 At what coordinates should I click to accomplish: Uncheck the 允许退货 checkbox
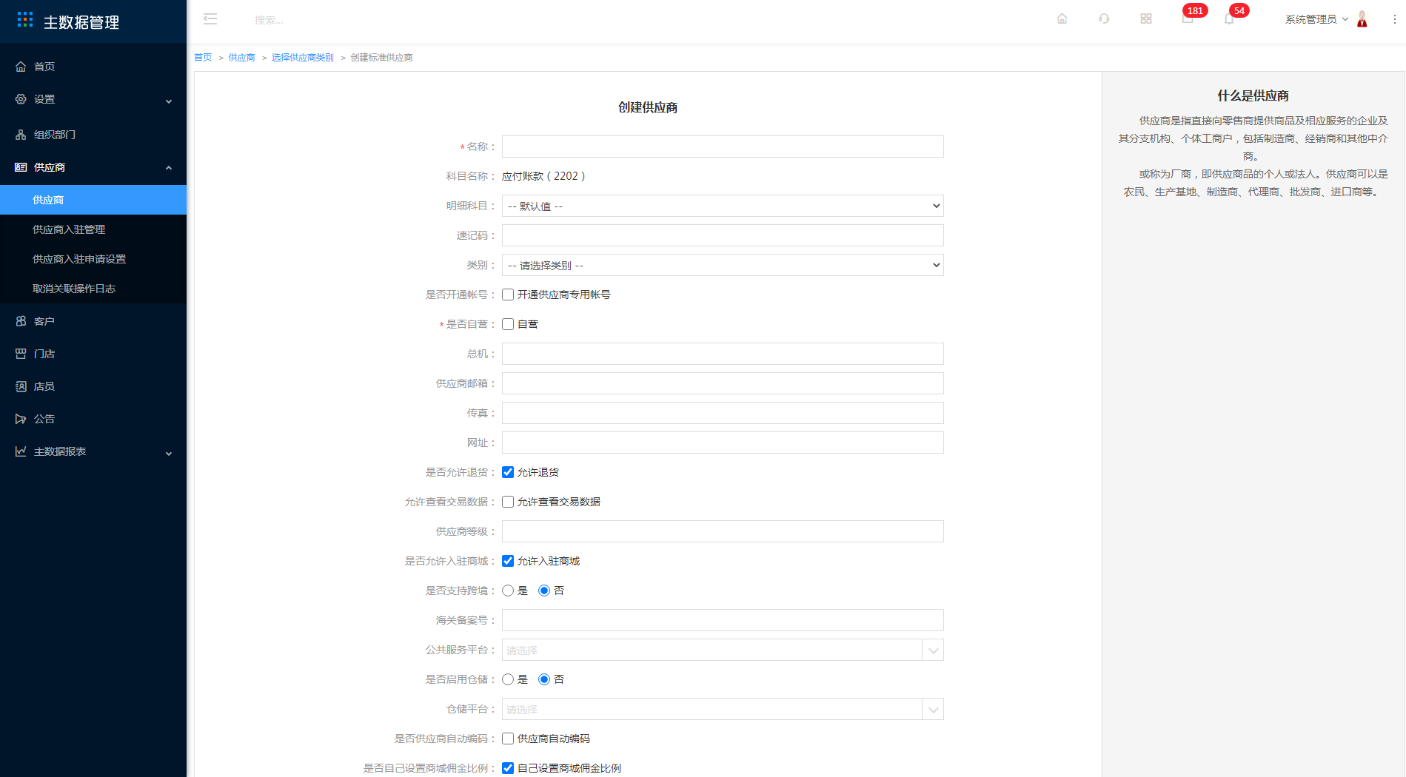508,472
